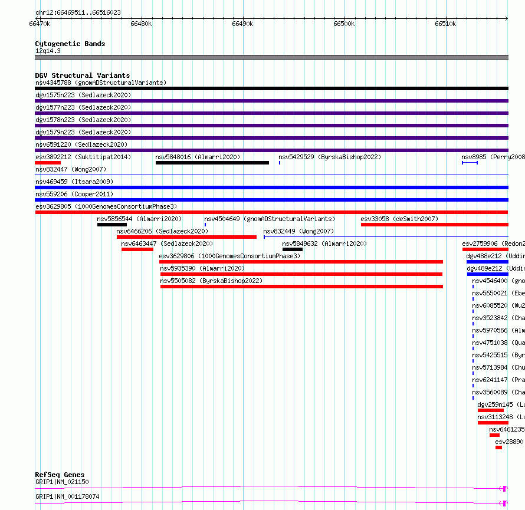This screenshot has height=510, width=525.
Task: Click the Cytogenetic Bands track title
Action: [x=70, y=44]
